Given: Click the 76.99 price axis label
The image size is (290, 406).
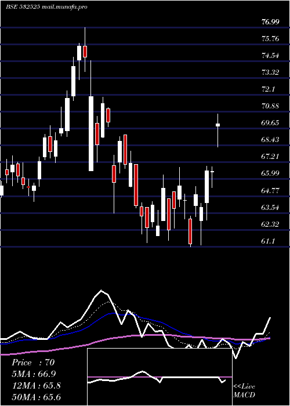Looking at the screenshot, I should click(270, 22).
